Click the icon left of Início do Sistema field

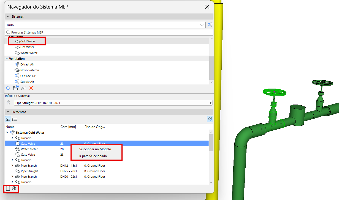tap(8, 103)
